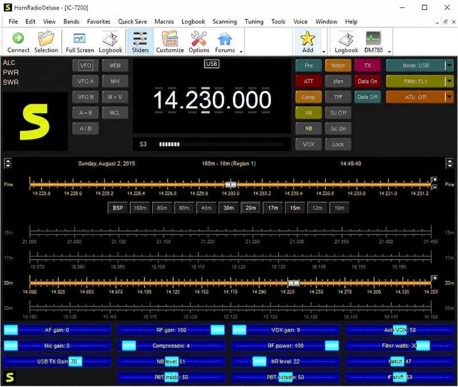Toggle the TX transmit button

[367, 66]
